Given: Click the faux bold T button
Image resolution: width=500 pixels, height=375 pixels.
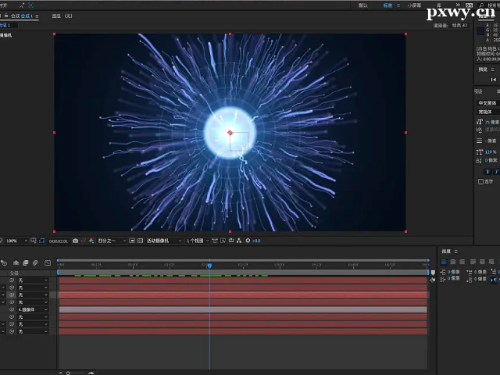Looking at the screenshot, I should point(487,171).
